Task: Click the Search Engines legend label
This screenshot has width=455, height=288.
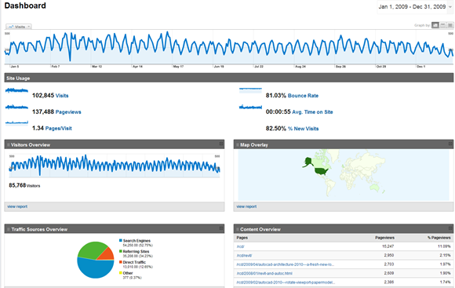Action: tap(136, 241)
